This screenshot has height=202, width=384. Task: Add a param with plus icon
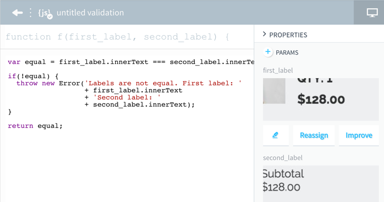[268, 52]
